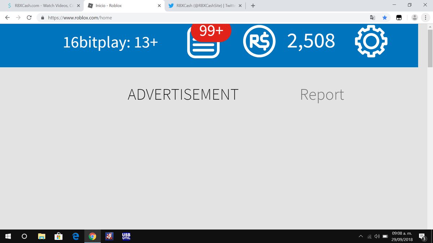Show hidden system tray icons
The height and width of the screenshot is (243, 433).
(361, 237)
